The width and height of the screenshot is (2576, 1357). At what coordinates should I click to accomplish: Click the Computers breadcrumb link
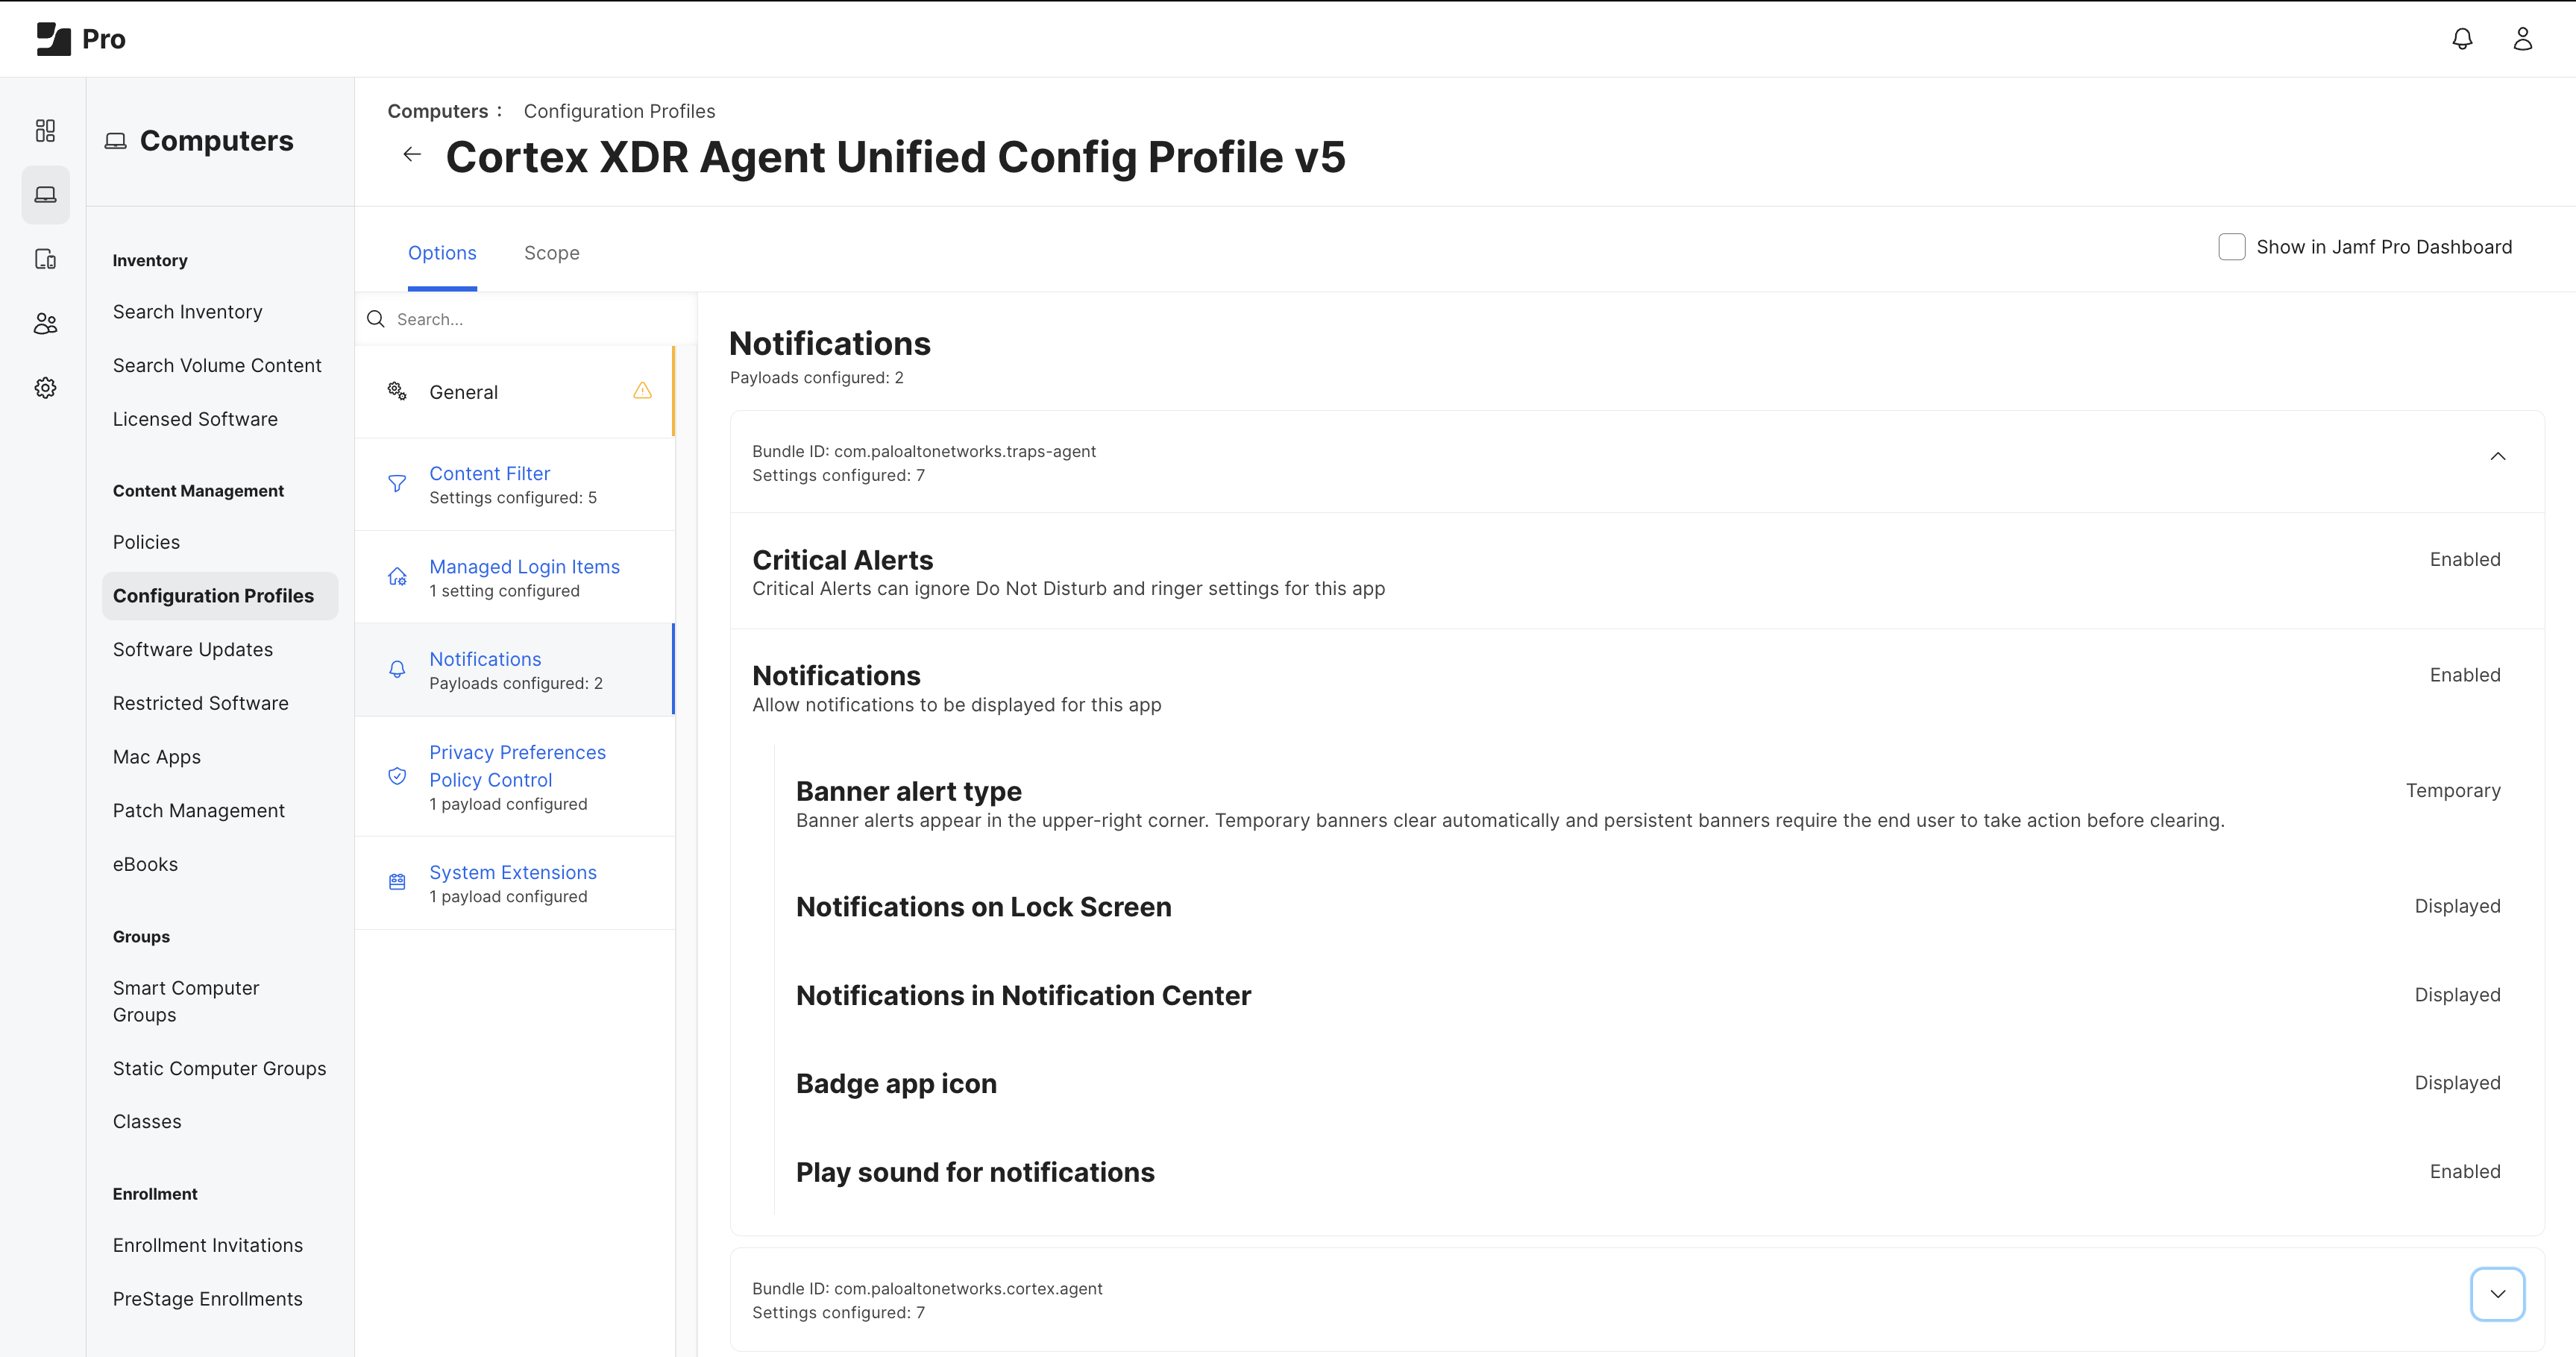pyautogui.click(x=438, y=111)
